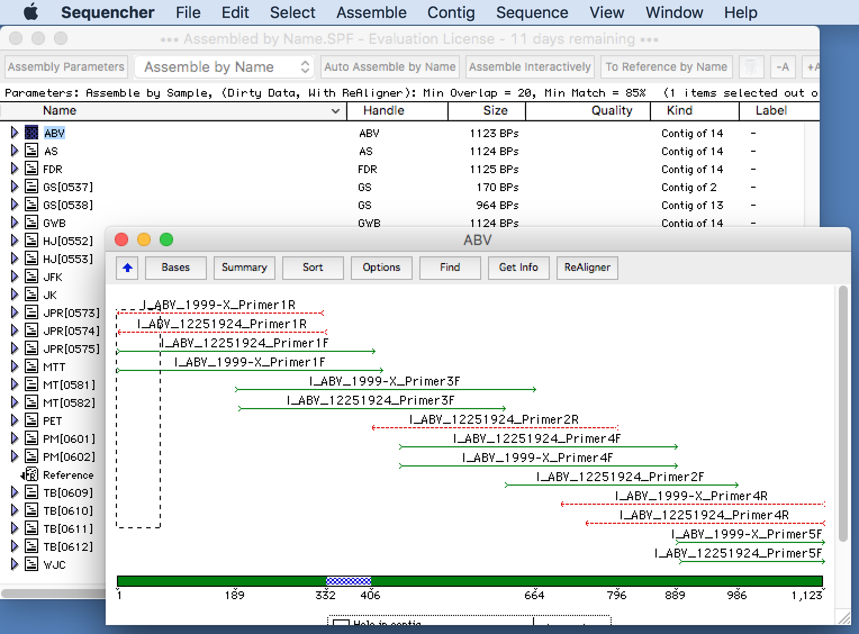Viewport: 859px width, 634px height.
Task: Click the -A toolbar button
Action: tap(783, 67)
